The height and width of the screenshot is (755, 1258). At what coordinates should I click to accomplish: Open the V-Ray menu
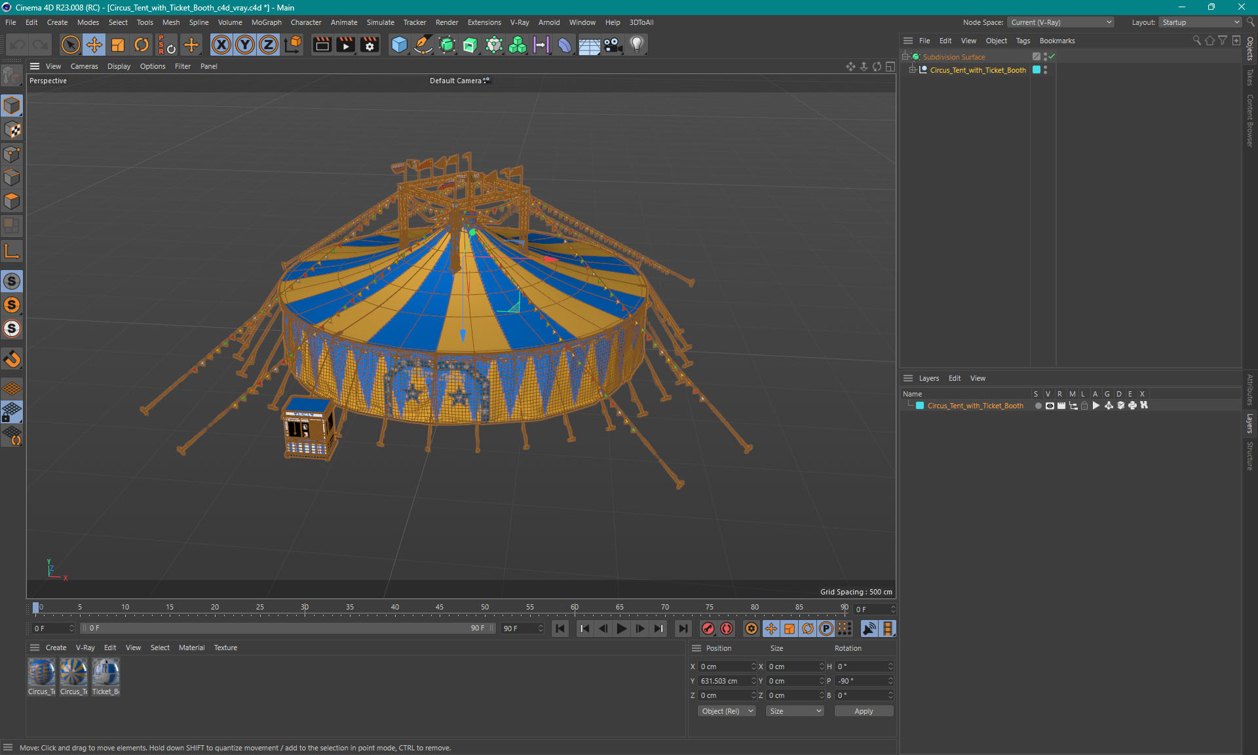[520, 22]
